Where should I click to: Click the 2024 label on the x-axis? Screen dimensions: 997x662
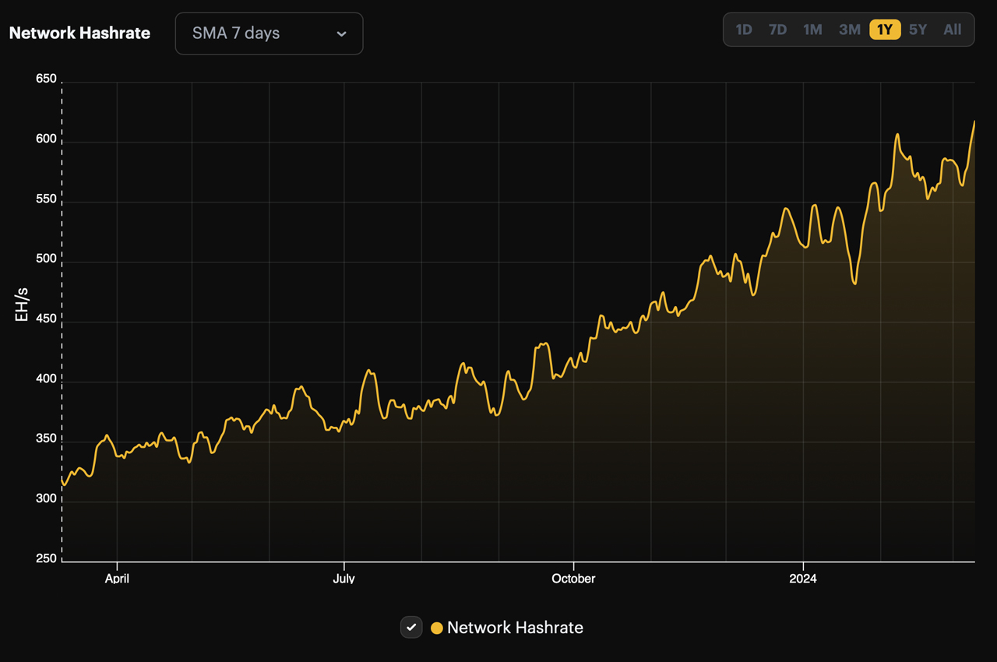pos(804,579)
